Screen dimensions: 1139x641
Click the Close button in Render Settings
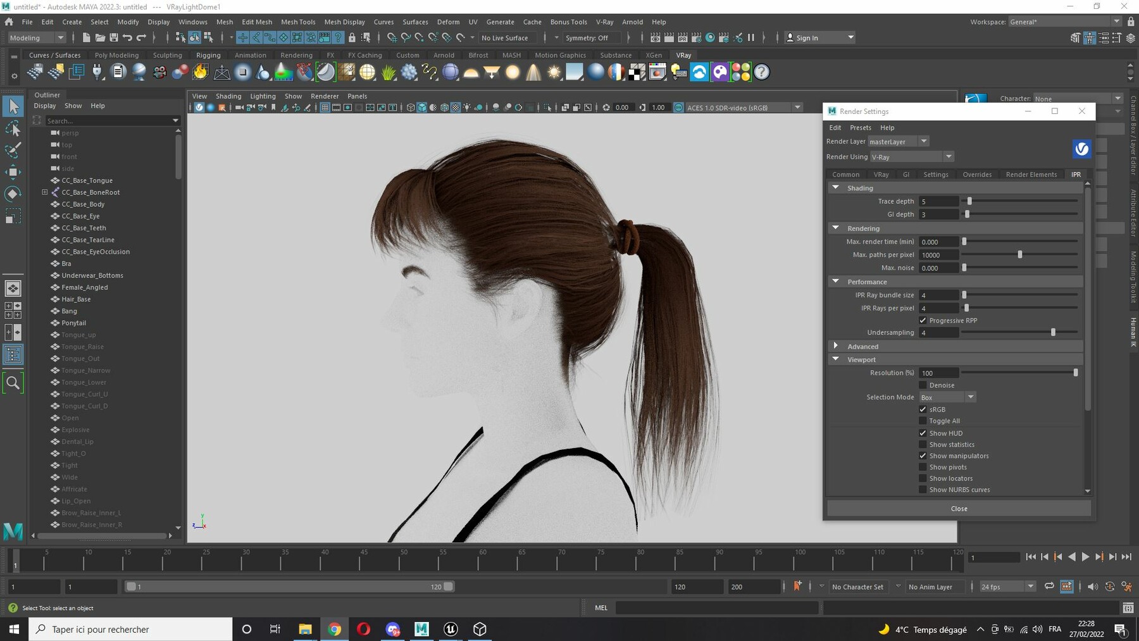959,508
